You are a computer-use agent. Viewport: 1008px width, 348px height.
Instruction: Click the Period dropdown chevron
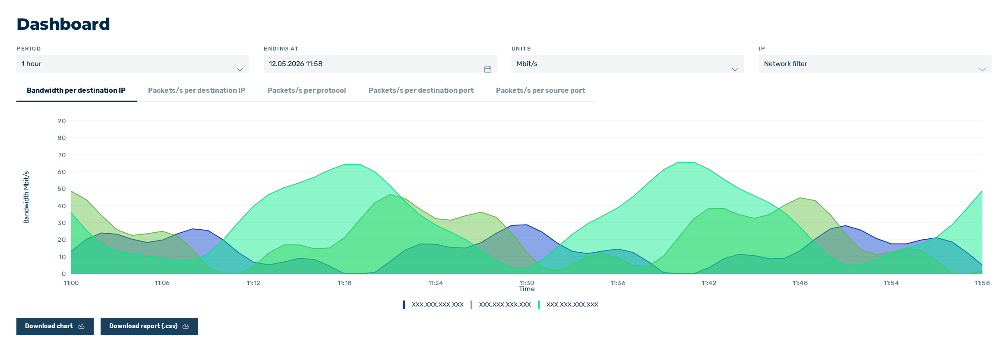(x=240, y=69)
